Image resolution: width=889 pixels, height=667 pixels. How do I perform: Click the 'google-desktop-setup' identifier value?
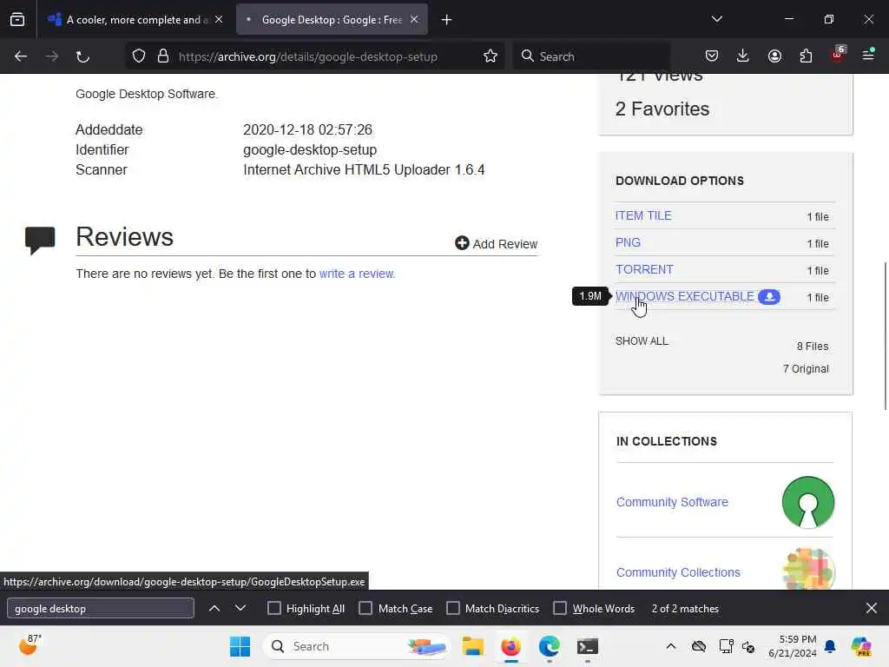[x=310, y=149]
